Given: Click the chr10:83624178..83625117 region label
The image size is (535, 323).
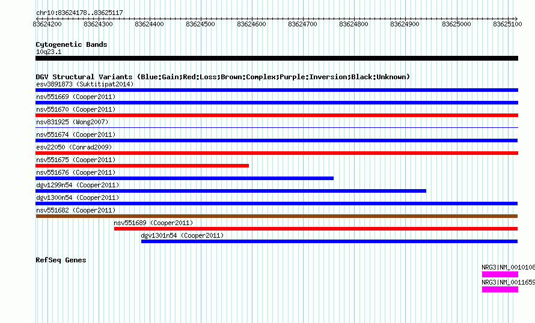Looking at the screenshot, I should 79,13.
